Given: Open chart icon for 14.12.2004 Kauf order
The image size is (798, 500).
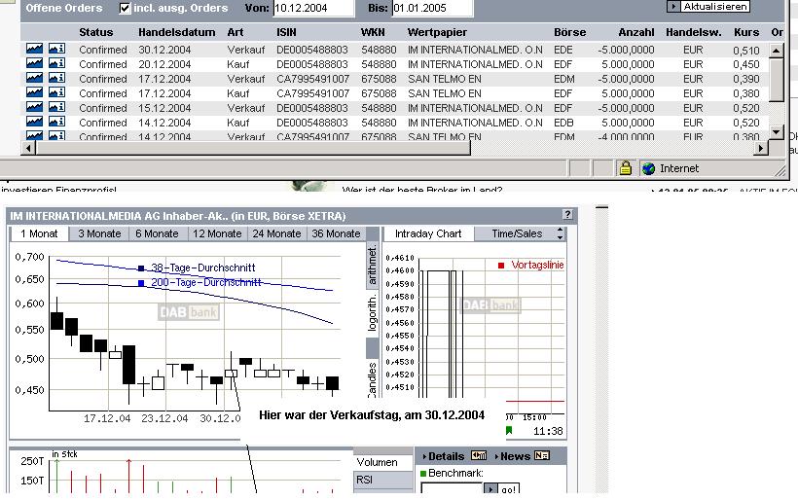Looking at the screenshot, I should click(35, 122).
